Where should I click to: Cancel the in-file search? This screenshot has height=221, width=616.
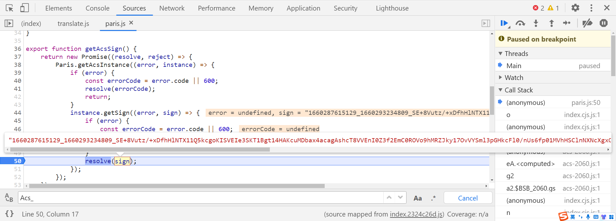pos(468,198)
